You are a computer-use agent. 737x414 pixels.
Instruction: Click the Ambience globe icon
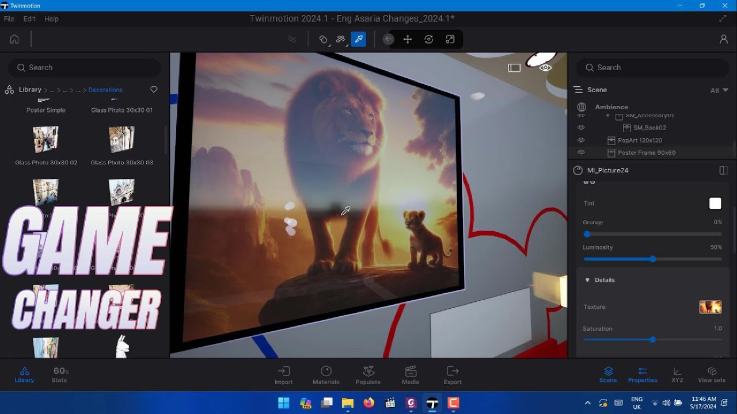tap(582, 107)
